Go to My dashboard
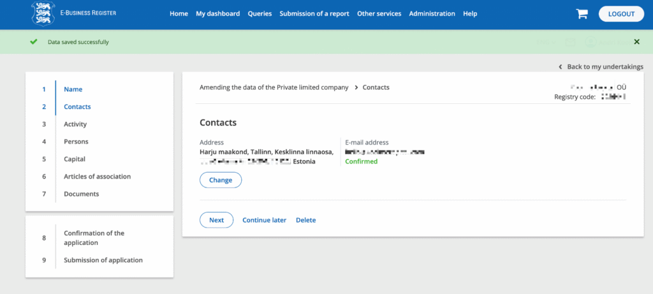Viewport: 653px width, 294px height. (217, 14)
